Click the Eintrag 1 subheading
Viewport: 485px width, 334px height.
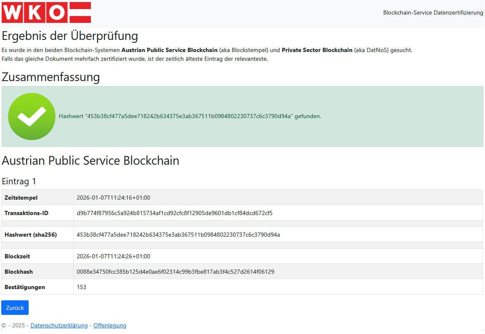coord(19,181)
